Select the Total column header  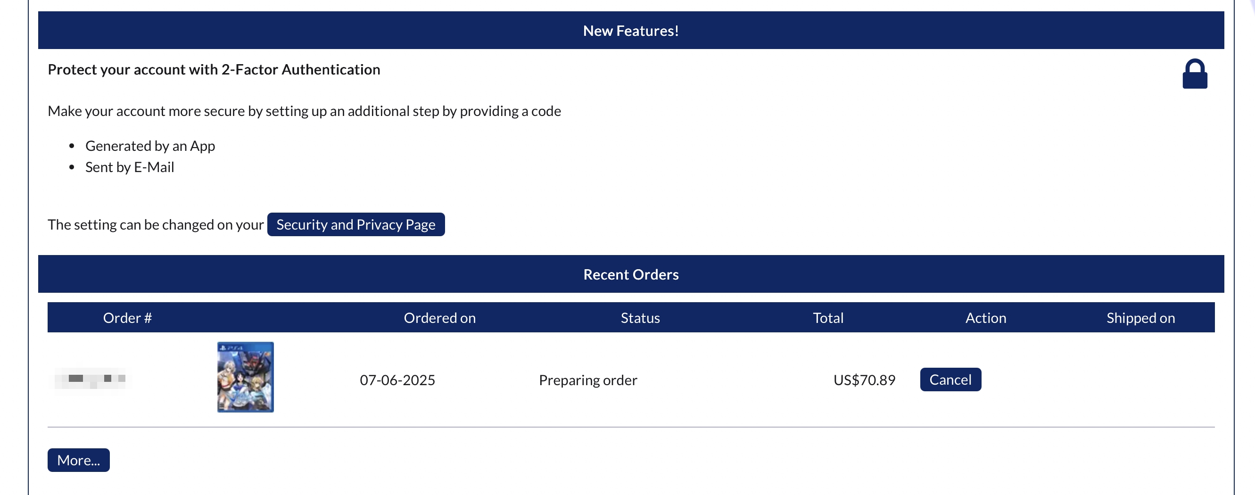(x=828, y=318)
